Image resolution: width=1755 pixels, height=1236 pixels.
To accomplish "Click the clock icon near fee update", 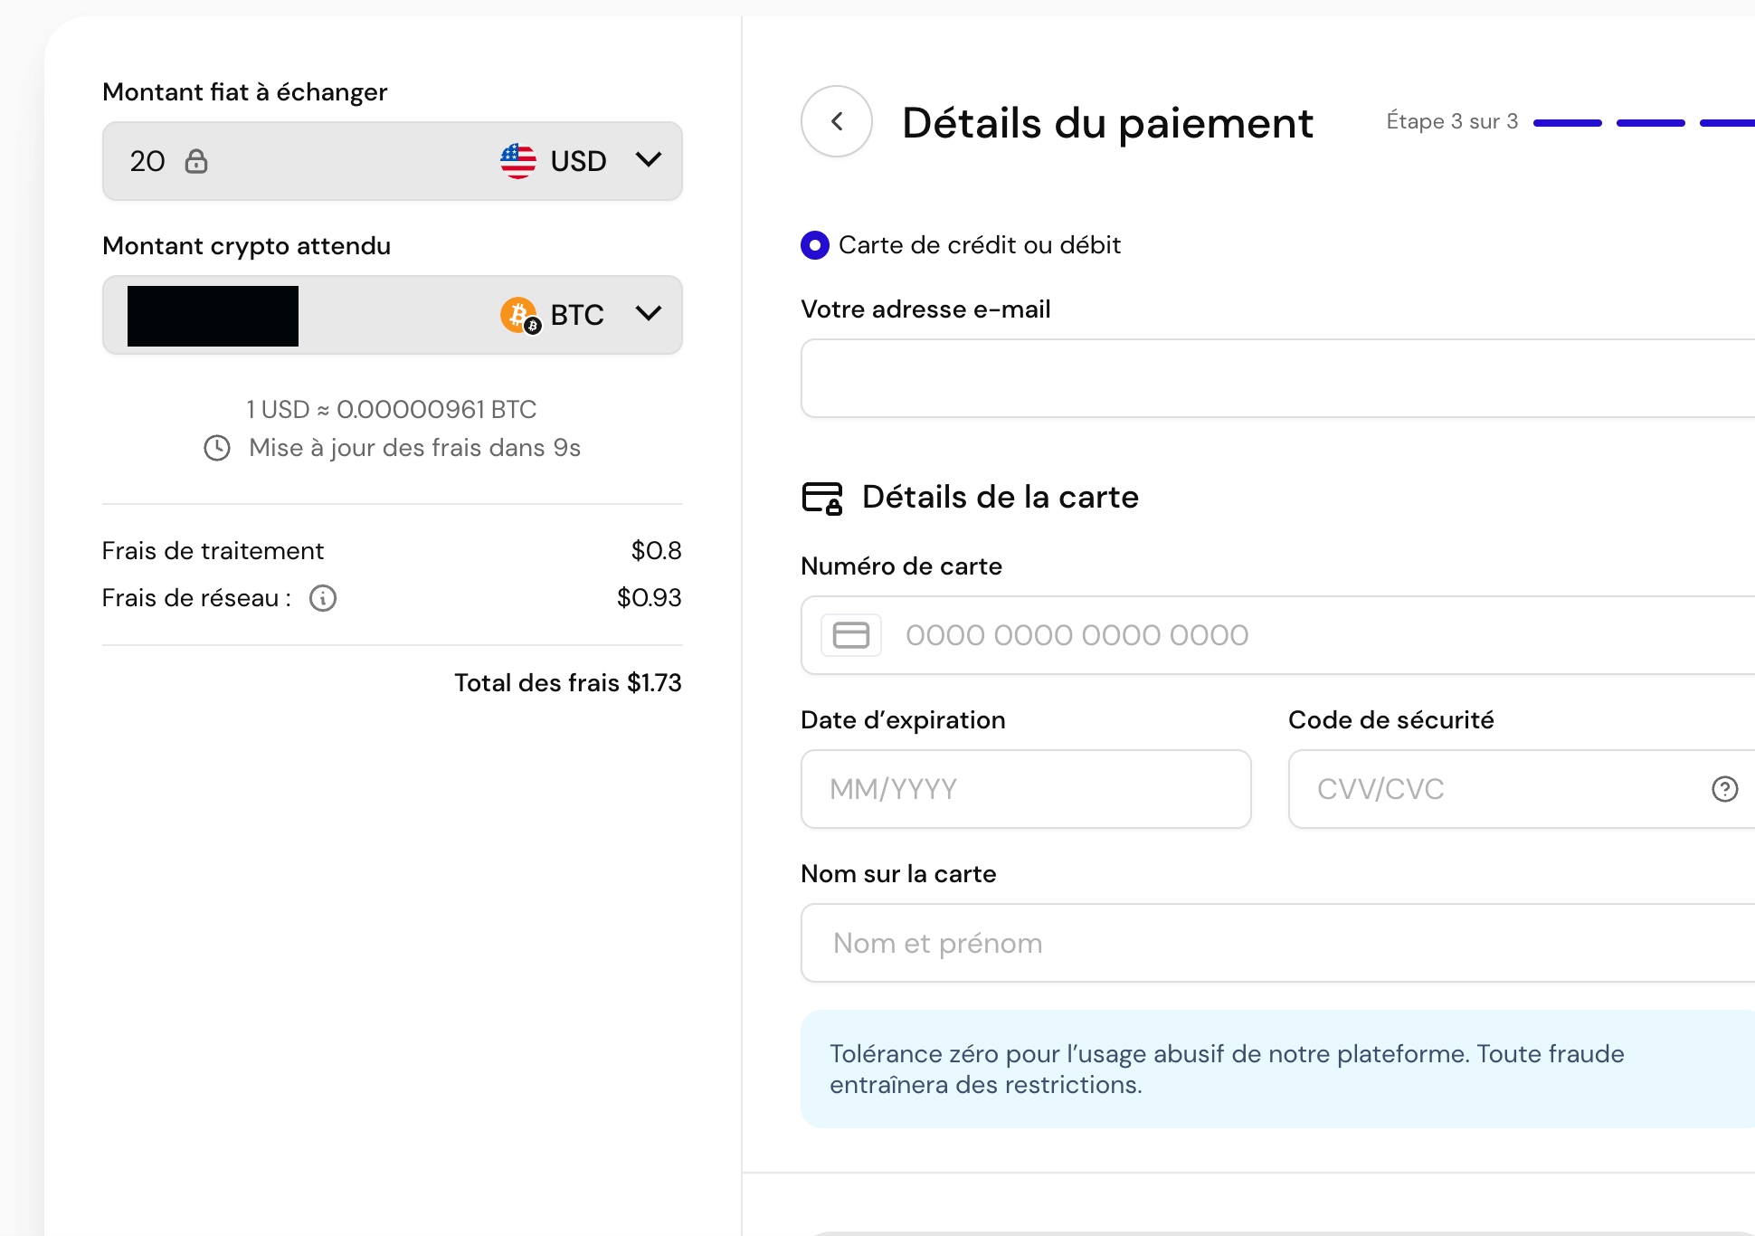I will (217, 448).
